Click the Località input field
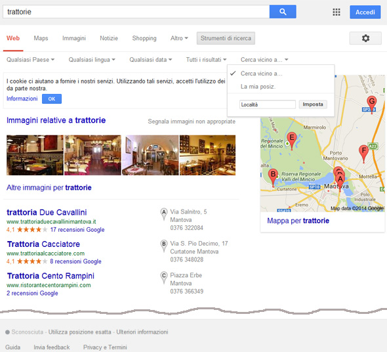The image size is (387, 352). 268,104
